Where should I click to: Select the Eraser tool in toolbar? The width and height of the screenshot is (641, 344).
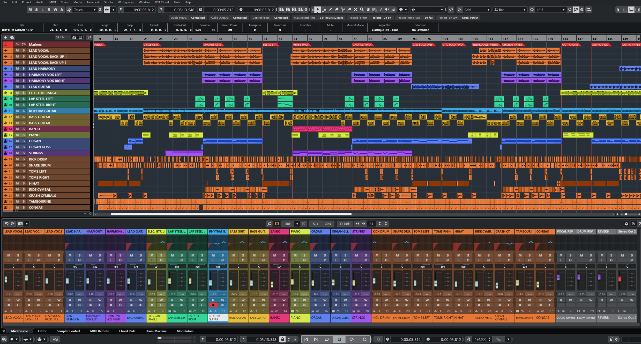[337, 10]
